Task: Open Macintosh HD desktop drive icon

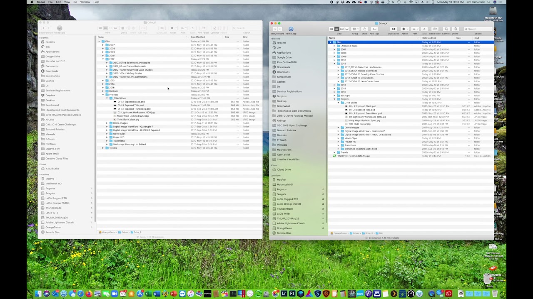Action: coord(493,12)
